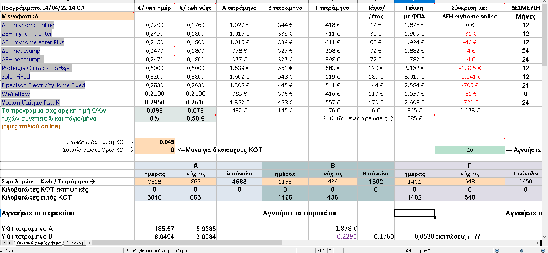Click the 'Ά σύνολο' 4683 total cell
The height and width of the screenshot is (253, 548).
[x=239, y=182]
